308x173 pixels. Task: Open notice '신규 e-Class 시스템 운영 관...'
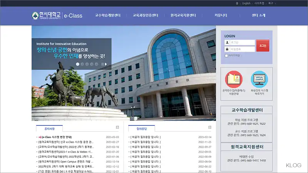(66, 142)
